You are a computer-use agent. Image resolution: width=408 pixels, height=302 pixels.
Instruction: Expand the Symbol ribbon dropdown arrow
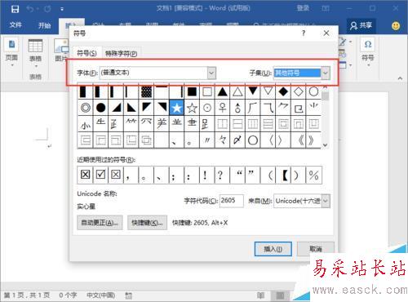[368, 65]
